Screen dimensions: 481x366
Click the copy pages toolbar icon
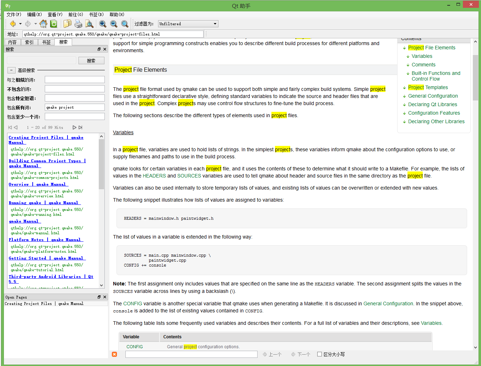(67, 24)
